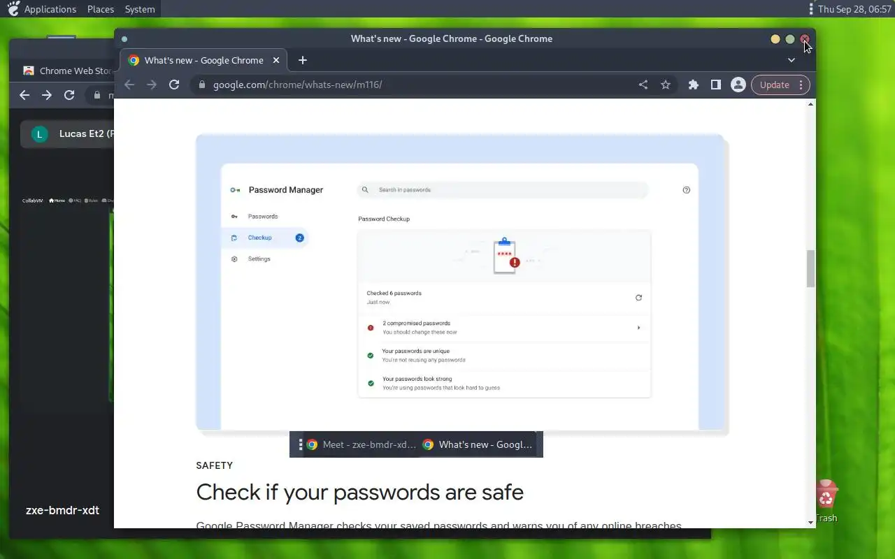Click the Search in passwords field in the illustration
The image size is (895, 559).
(503, 189)
